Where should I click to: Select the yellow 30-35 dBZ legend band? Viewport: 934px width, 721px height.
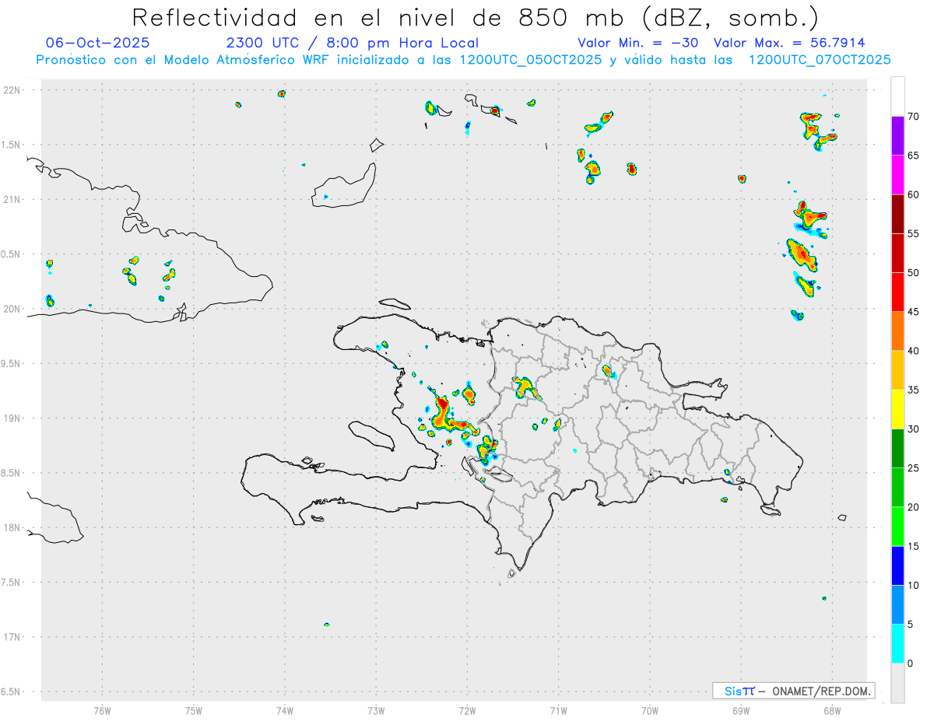tap(897, 409)
